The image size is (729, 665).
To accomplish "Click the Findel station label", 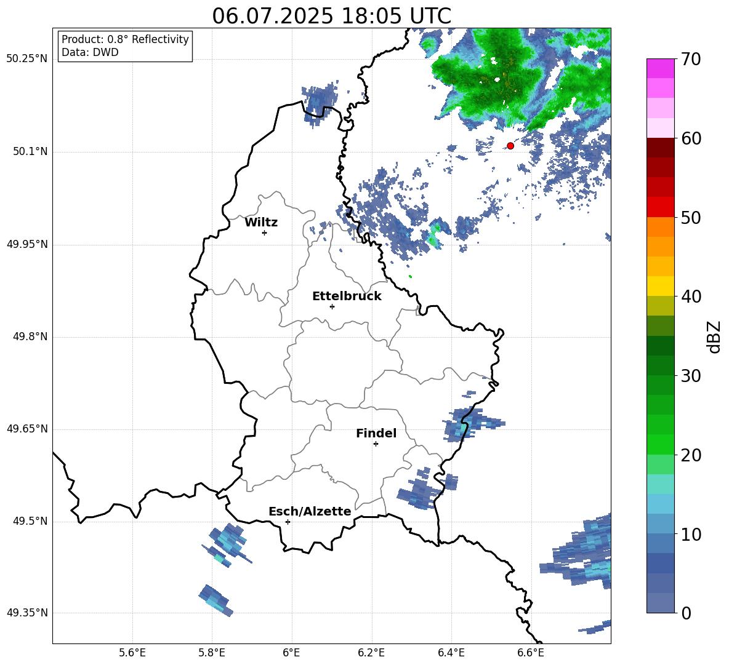I will coord(376,433).
